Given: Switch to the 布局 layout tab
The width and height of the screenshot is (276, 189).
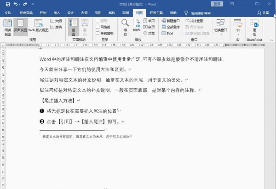Looking at the screenshot, I should pos(84,13).
